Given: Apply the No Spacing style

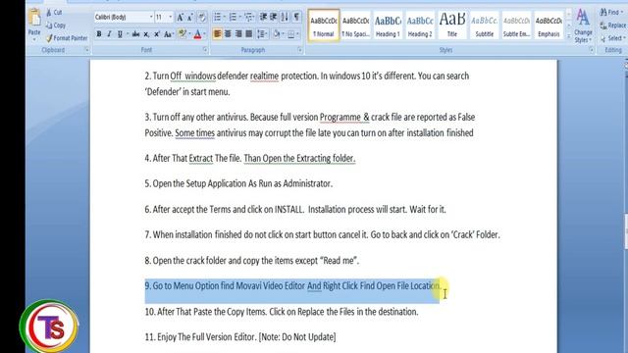Looking at the screenshot, I should tap(355, 25).
